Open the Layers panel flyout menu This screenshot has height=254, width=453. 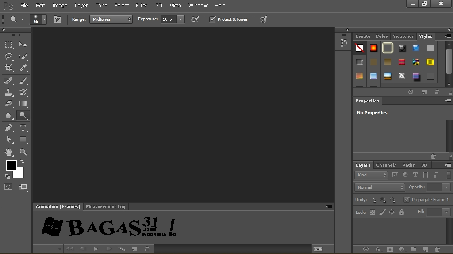[x=448, y=165]
